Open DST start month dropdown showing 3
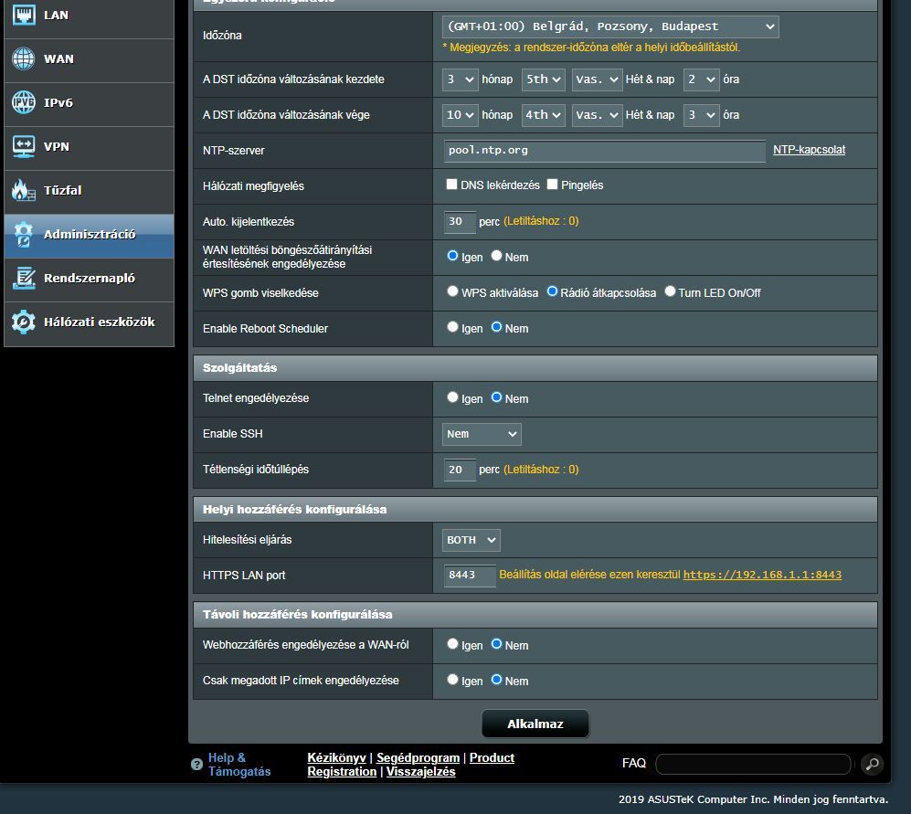This screenshot has width=911, height=814. pyautogui.click(x=460, y=79)
